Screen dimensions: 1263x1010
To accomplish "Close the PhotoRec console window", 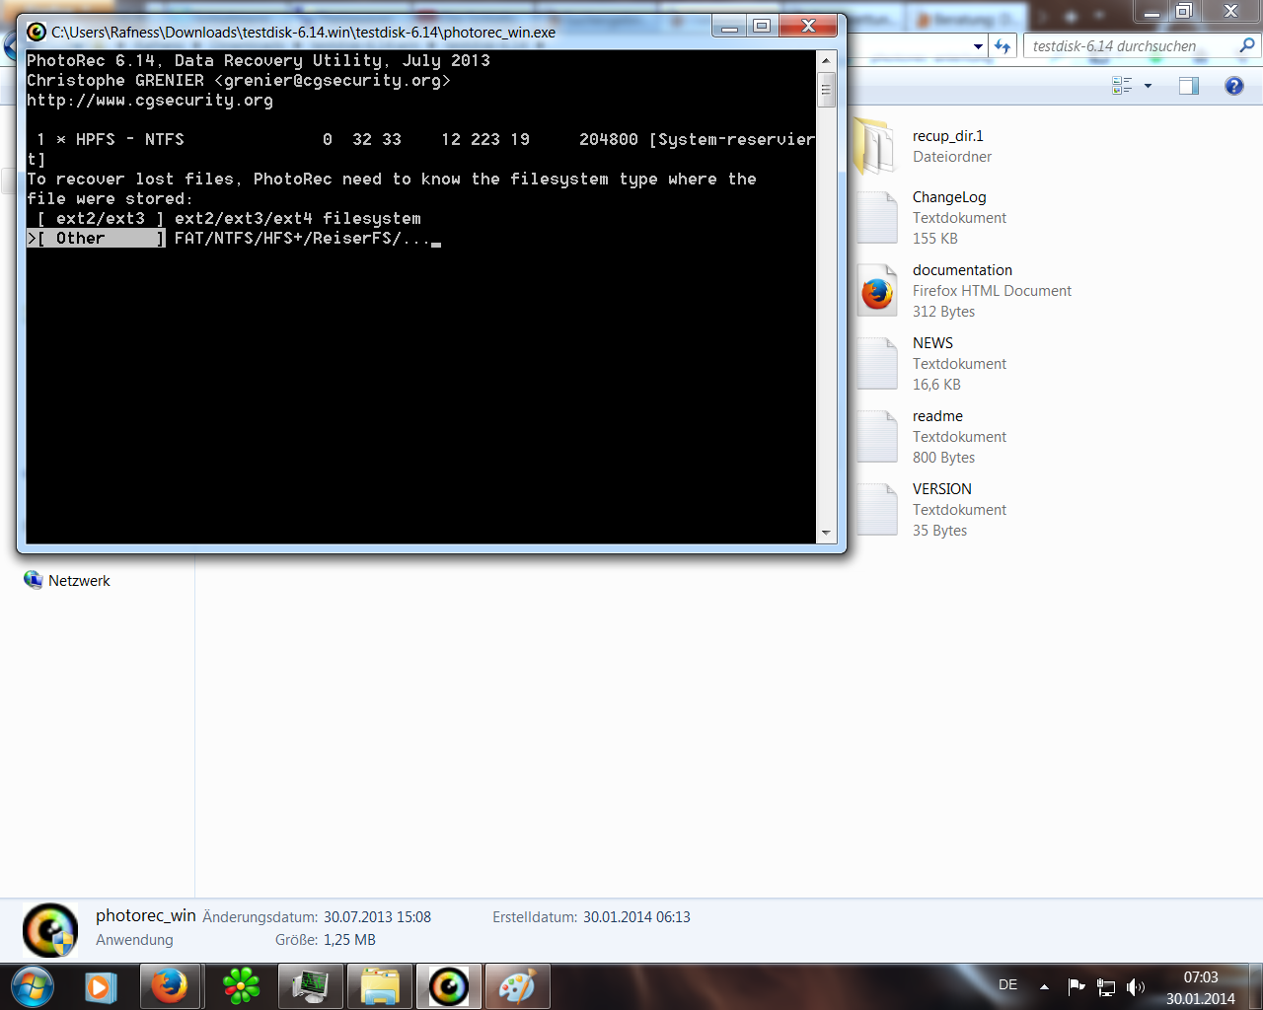I will pyautogui.click(x=807, y=27).
